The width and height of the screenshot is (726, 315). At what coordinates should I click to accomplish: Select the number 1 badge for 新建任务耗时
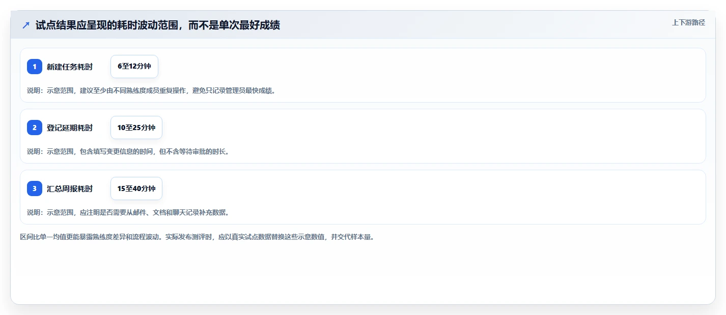point(35,67)
